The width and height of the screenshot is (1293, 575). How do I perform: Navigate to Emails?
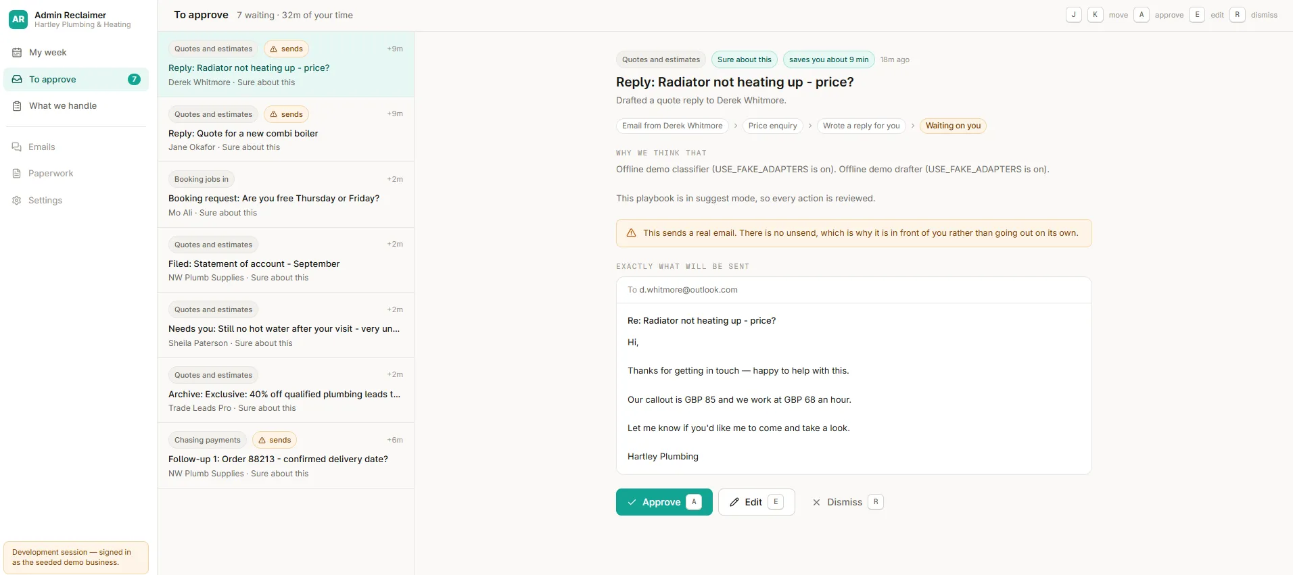tap(76, 147)
